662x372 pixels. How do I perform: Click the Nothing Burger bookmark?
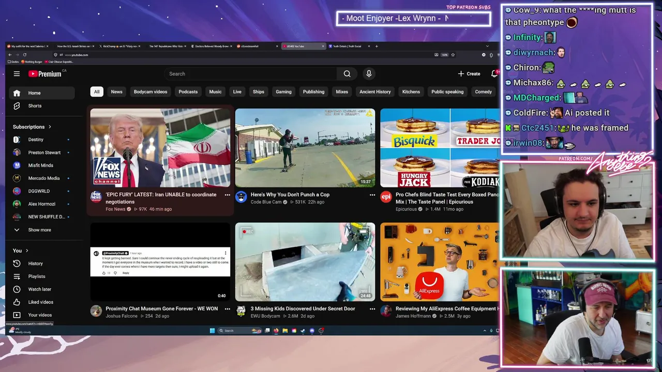(32, 61)
